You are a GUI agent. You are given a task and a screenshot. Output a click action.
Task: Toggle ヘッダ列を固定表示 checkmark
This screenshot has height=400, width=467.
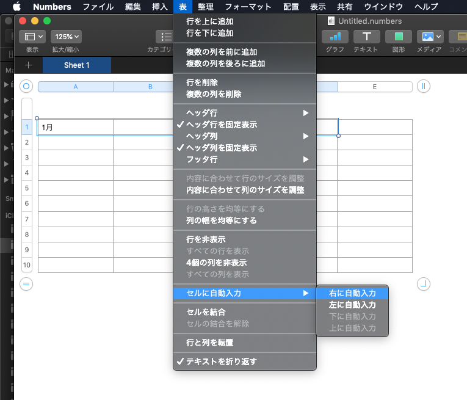(x=245, y=148)
